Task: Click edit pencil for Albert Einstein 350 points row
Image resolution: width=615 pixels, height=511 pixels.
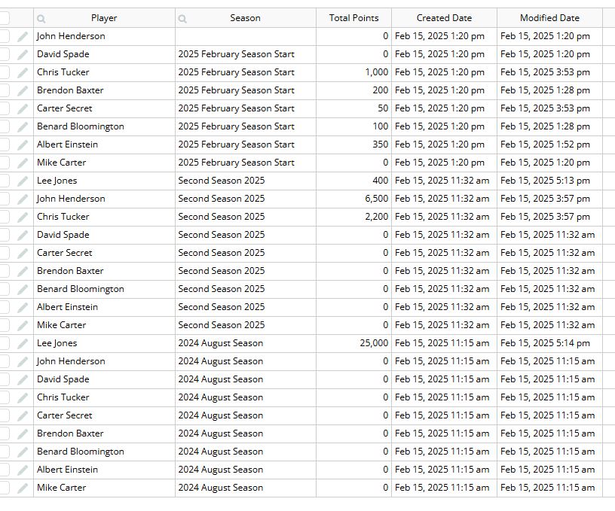Action: [23, 145]
